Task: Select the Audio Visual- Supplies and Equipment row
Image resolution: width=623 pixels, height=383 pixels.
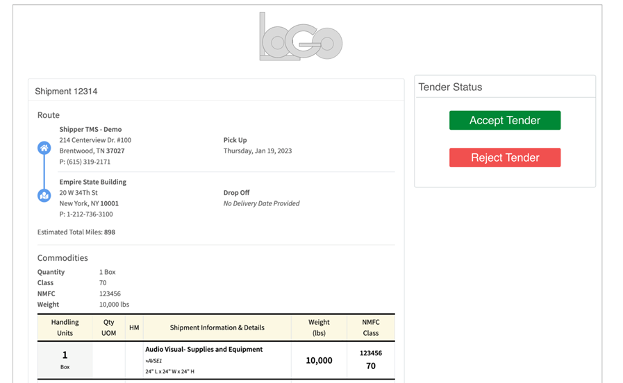Action: pos(203,350)
